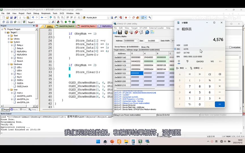Create a new file in uVision toolbar

[4, 17]
